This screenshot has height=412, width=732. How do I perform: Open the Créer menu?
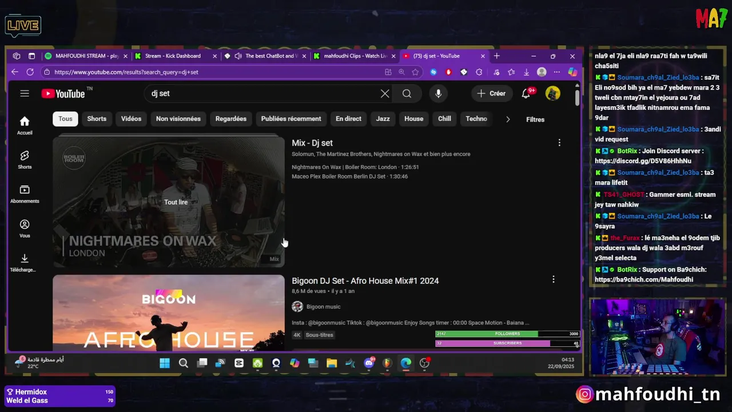pos(491,93)
